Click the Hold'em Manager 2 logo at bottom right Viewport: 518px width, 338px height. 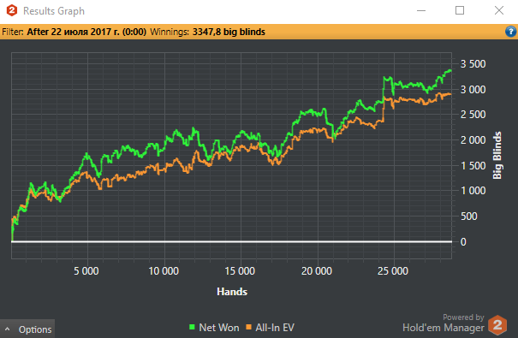click(x=497, y=325)
